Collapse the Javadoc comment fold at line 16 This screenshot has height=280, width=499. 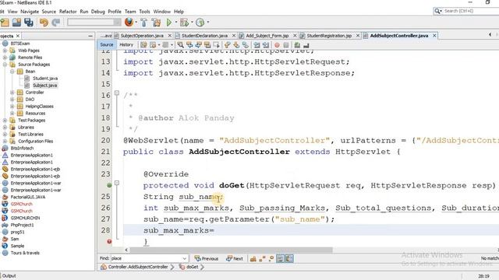click(117, 93)
